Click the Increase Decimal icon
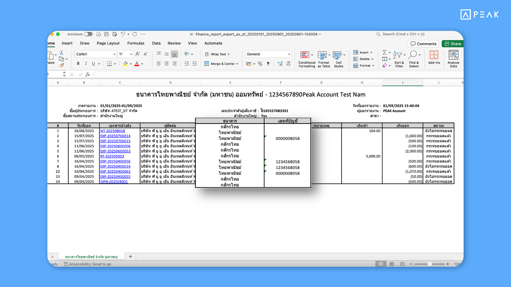Screen dimensions: 511x287 pyautogui.click(x=280, y=64)
